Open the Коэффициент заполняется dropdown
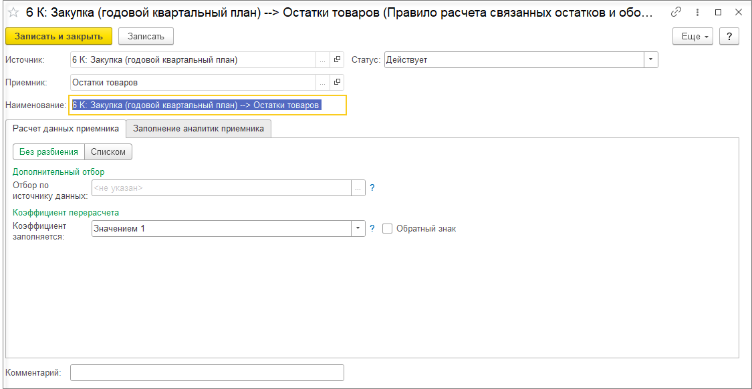 coord(359,229)
